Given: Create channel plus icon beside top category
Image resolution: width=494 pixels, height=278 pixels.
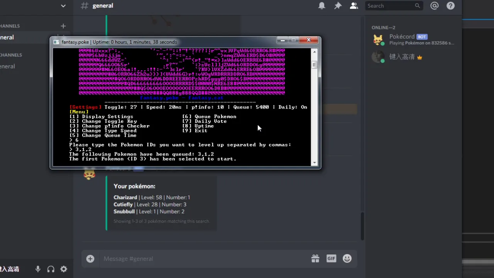Looking at the screenshot, I should 63,26.
